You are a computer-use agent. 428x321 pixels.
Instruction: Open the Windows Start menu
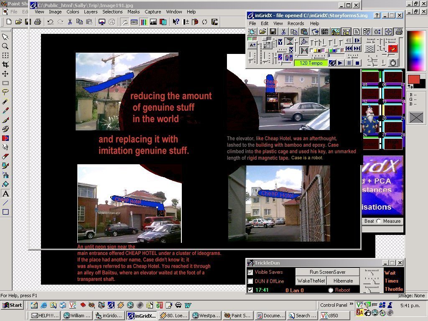(12, 305)
